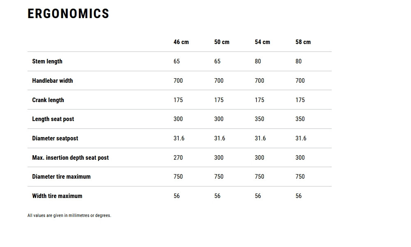Viewport: 411px width, 247px height.
Task: Click the 270 insertion depth value
Action: (x=178, y=158)
